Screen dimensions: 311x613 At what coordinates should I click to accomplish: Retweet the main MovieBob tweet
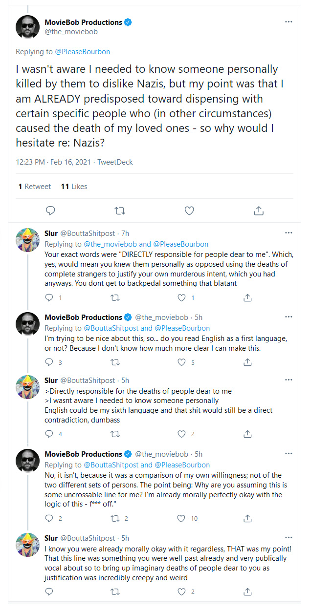click(x=119, y=211)
